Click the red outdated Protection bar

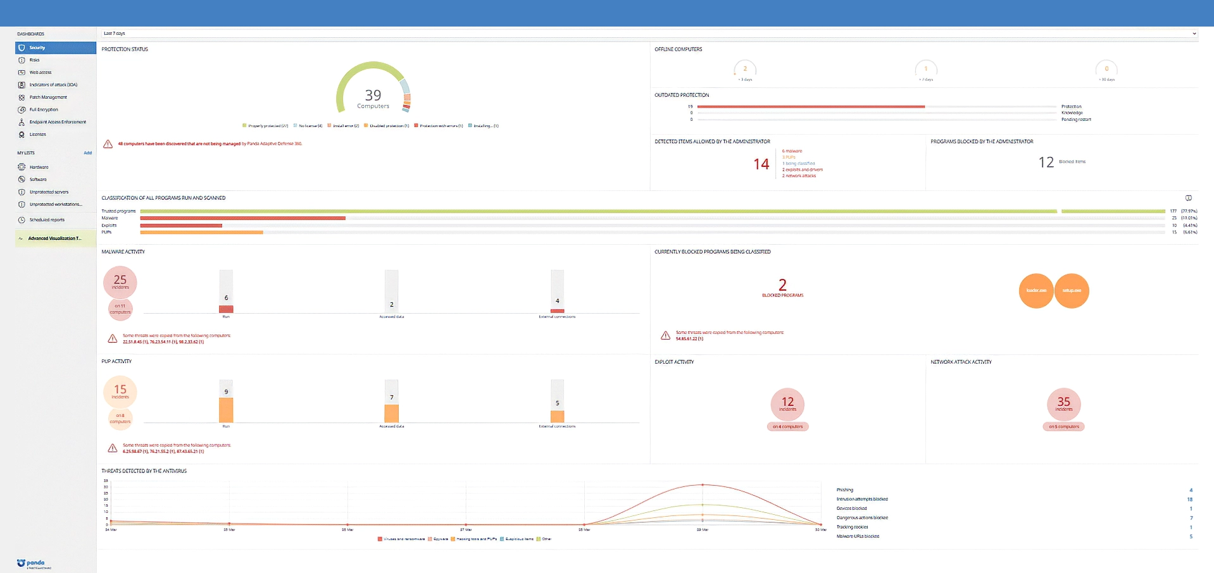tap(811, 107)
